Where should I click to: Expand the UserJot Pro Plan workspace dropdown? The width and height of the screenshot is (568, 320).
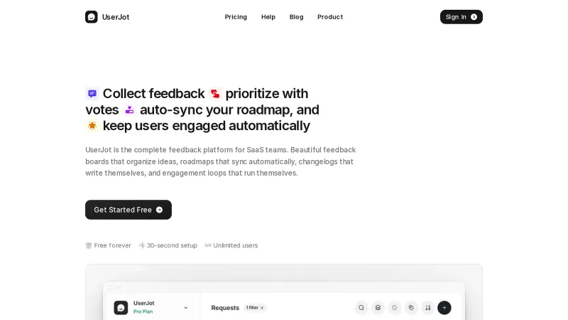[x=186, y=308]
